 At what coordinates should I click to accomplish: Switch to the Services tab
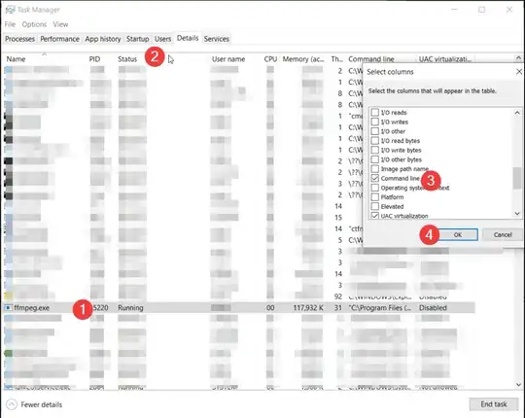pyautogui.click(x=216, y=39)
